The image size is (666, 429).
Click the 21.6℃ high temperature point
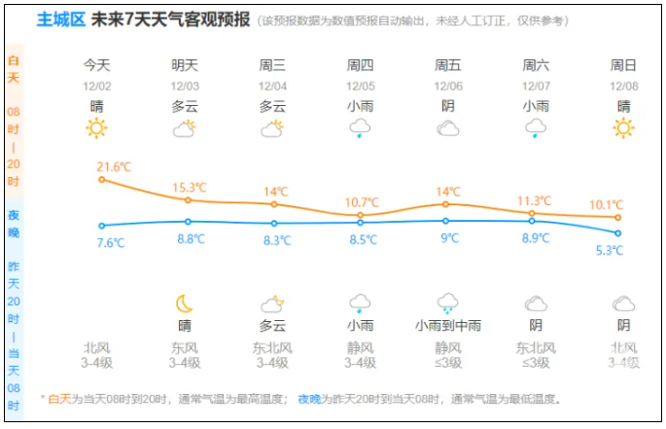101,179
